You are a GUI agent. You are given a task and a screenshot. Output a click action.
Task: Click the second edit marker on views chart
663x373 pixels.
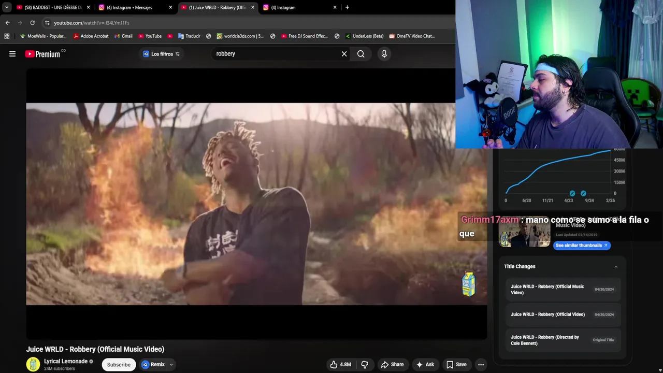click(x=583, y=193)
